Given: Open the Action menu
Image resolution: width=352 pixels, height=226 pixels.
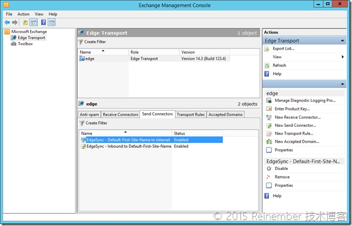Looking at the screenshot, I should tap(24, 14).
